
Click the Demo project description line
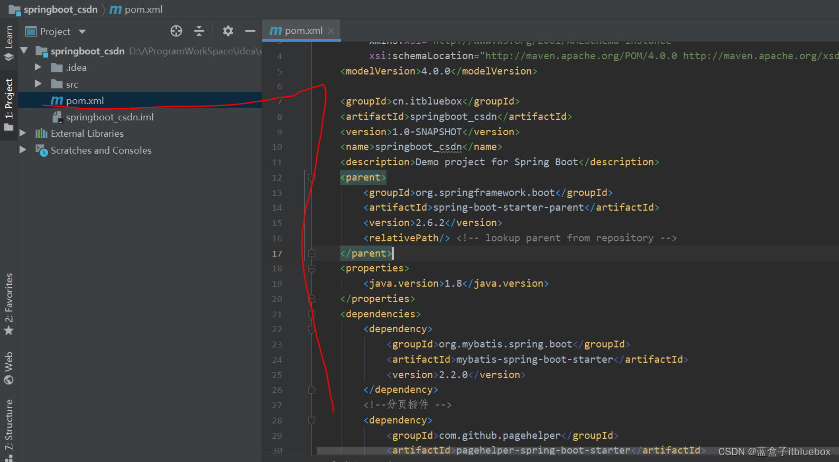point(500,162)
